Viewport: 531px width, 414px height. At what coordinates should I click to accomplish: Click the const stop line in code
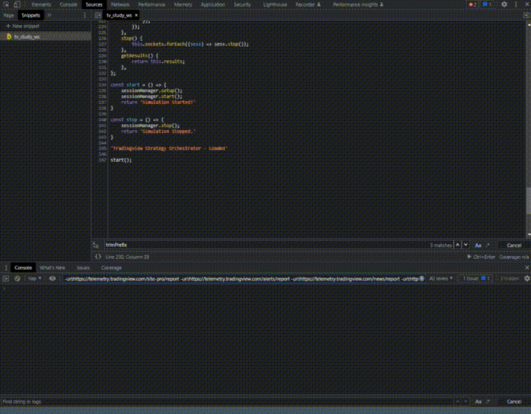click(x=137, y=120)
